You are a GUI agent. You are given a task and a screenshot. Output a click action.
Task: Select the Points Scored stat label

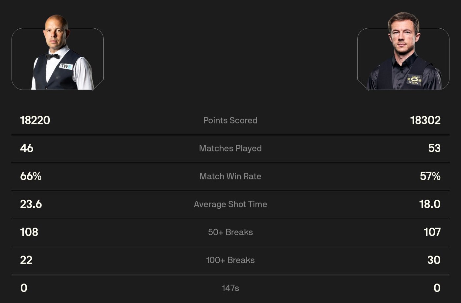point(230,121)
